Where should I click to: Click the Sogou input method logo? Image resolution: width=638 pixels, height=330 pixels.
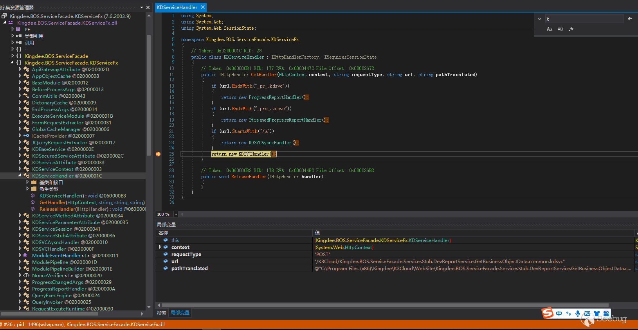click(x=547, y=313)
